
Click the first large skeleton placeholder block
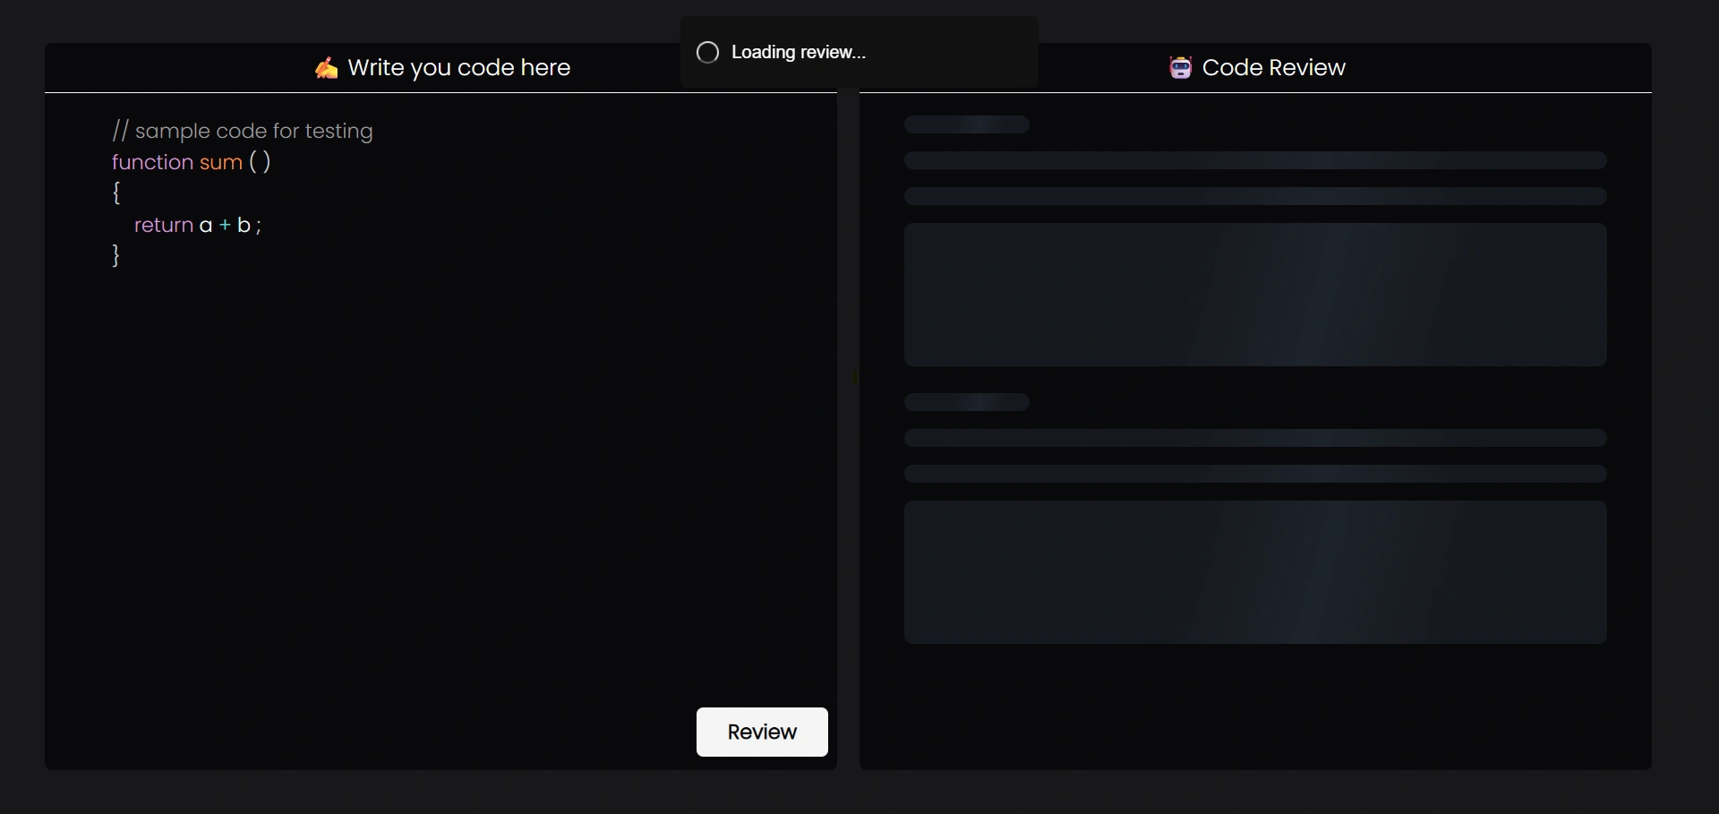(x=1255, y=295)
